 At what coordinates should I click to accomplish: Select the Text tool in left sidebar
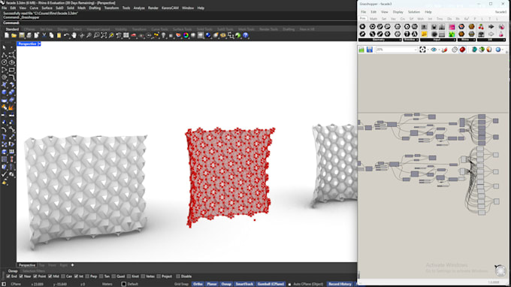point(5,137)
